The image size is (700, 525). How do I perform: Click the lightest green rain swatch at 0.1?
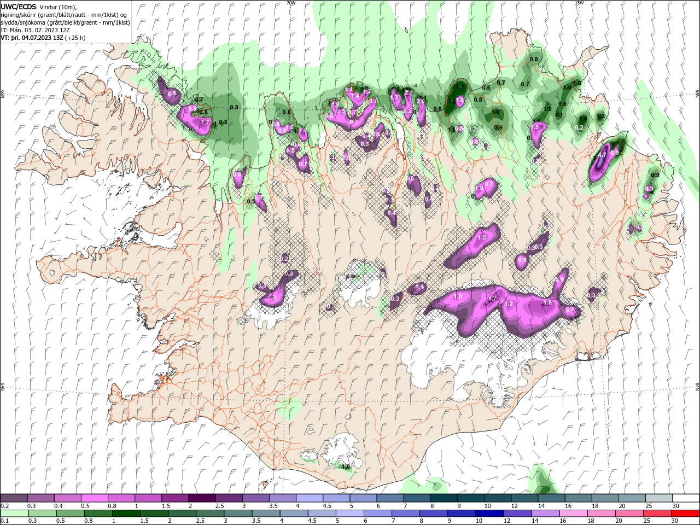point(14,514)
